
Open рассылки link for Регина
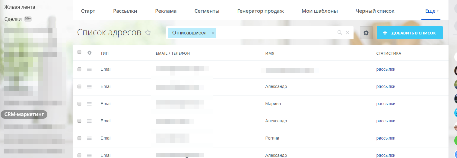click(386, 138)
